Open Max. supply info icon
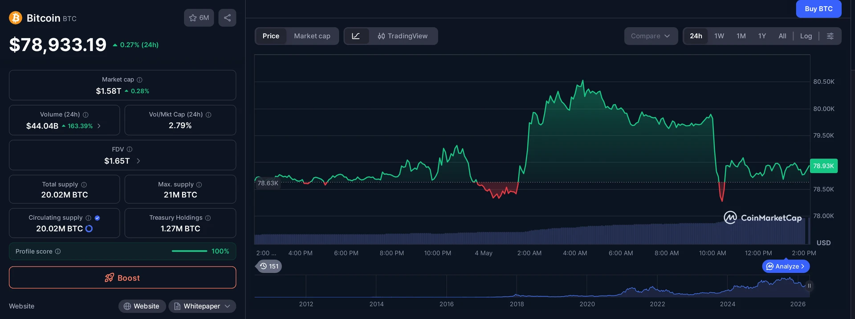The height and width of the screenshot is (319, 855). (x=199, y=184)
